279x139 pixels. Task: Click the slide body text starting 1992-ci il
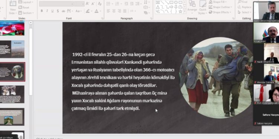123,82
